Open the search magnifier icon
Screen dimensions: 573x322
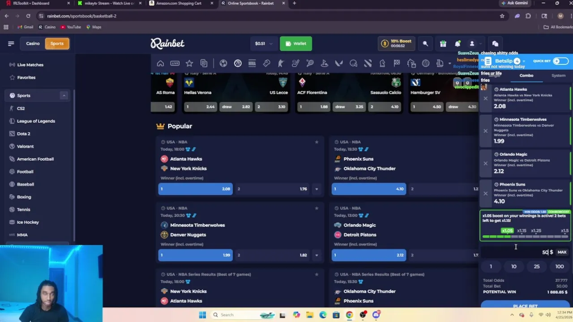coord(425,43)
